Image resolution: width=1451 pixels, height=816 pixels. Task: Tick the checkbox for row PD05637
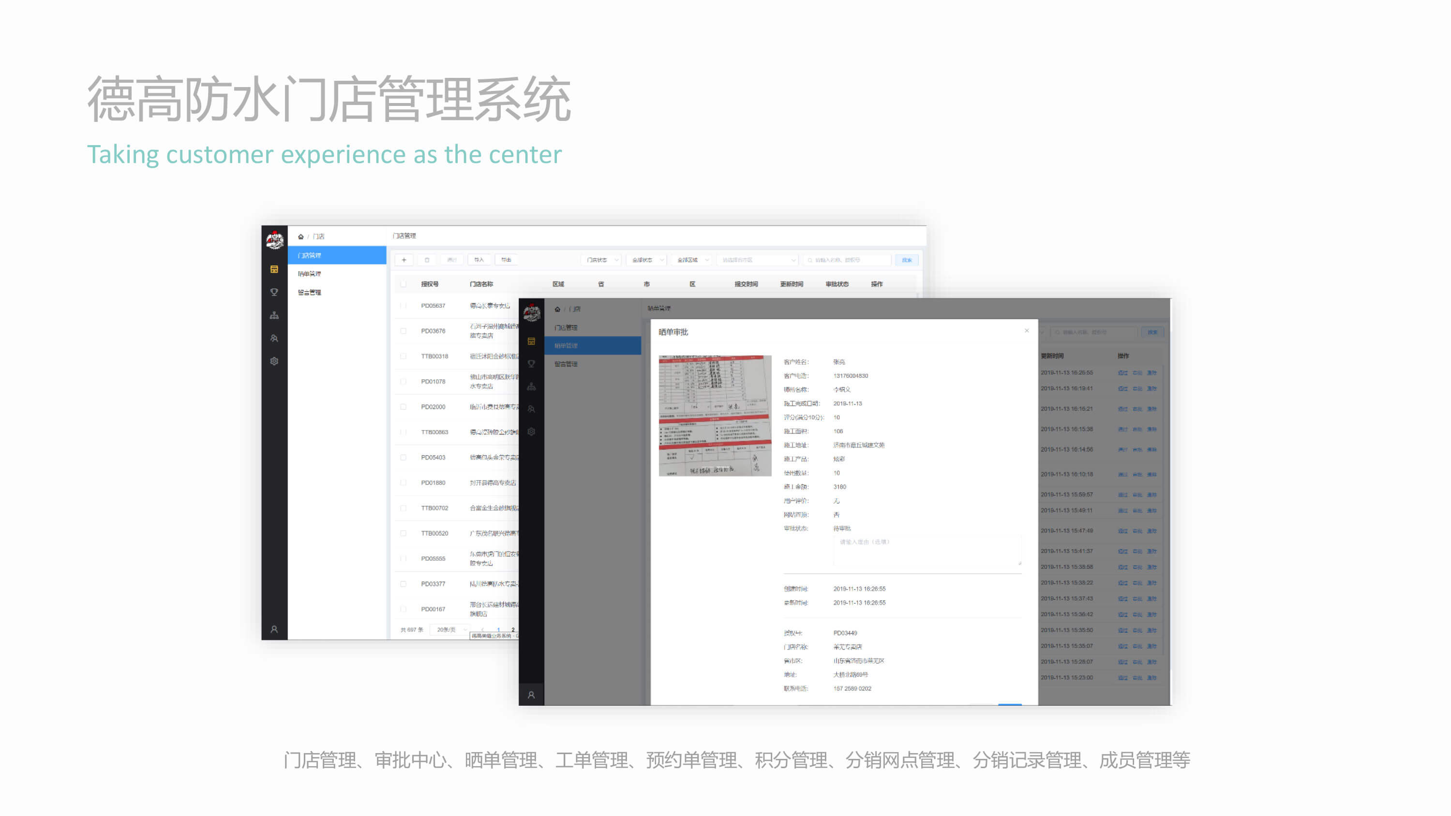tap(404, 306)
